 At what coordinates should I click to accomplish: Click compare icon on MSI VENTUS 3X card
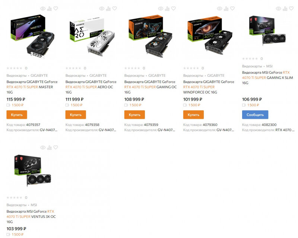(x=50, y=147)
